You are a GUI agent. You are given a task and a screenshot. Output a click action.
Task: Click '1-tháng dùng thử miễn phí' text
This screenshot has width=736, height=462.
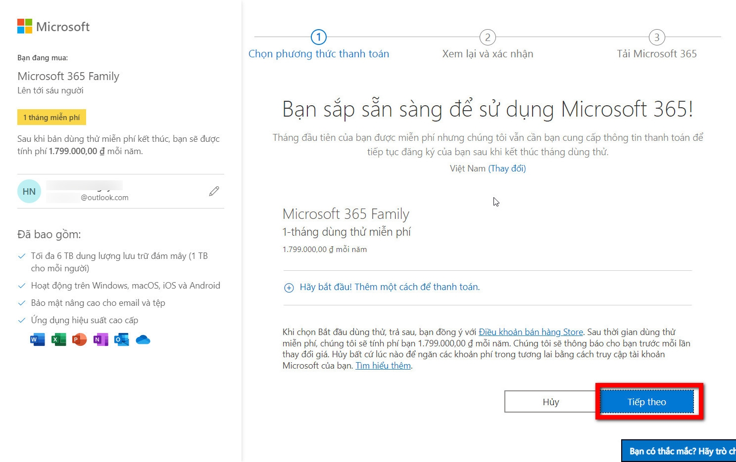[346, 232]
